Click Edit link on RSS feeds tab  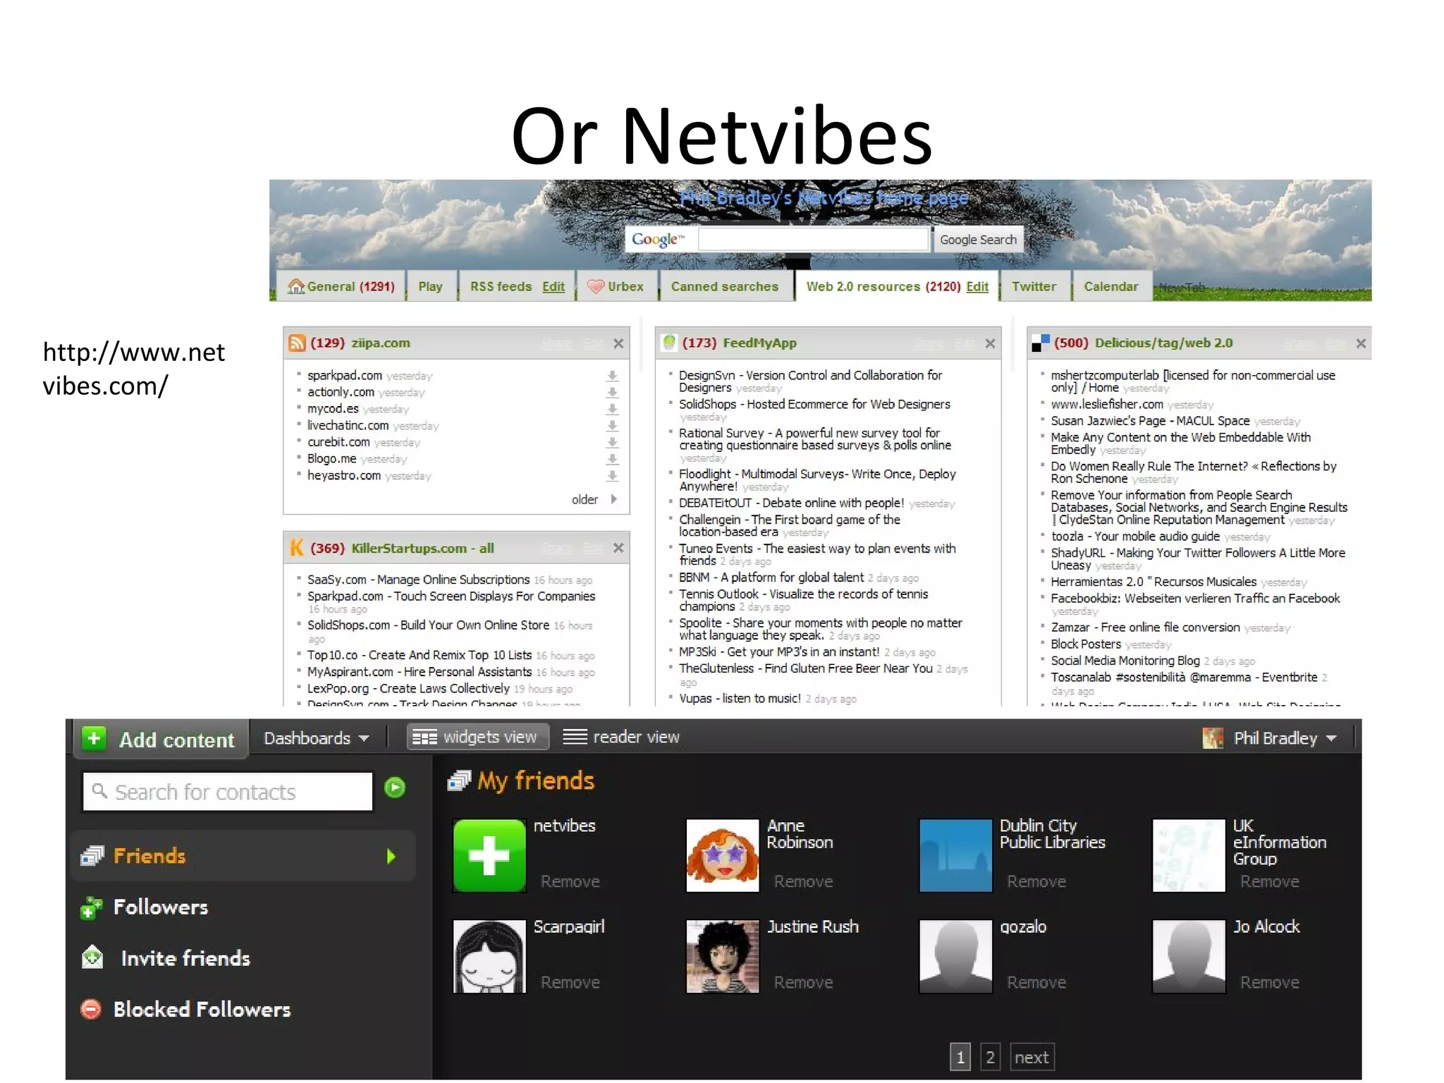[553, 286]
